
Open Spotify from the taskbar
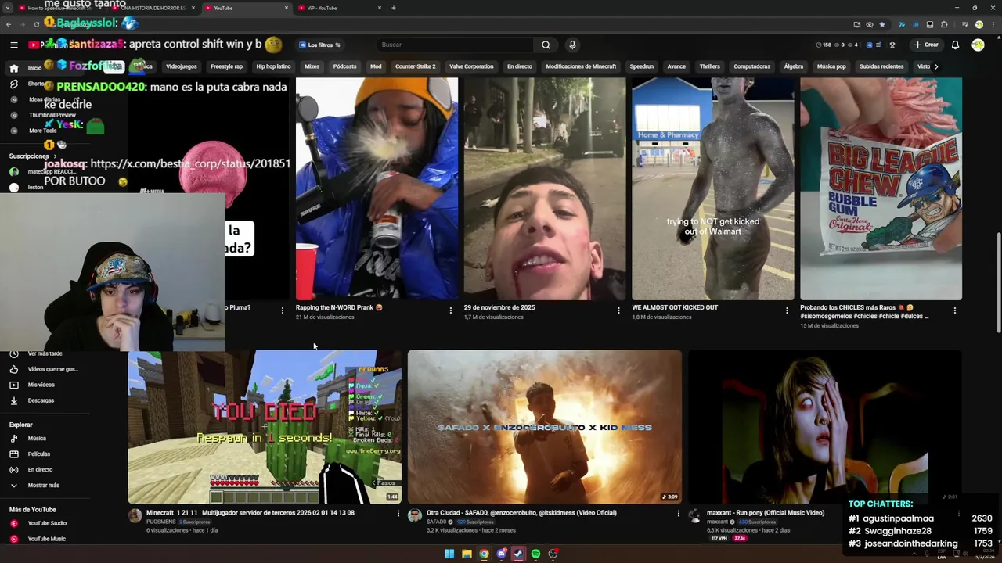(x=535, y=554)
